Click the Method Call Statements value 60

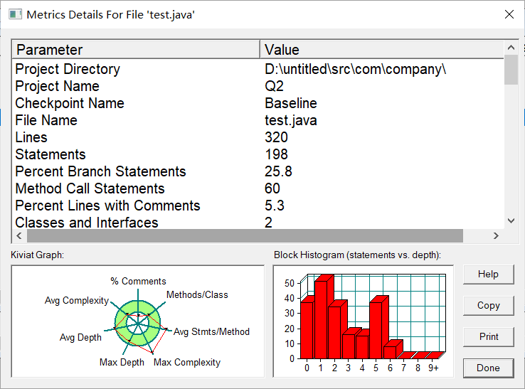tap(272, 188)
